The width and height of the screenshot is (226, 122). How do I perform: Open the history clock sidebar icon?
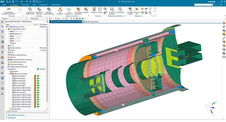coord(2,83)
